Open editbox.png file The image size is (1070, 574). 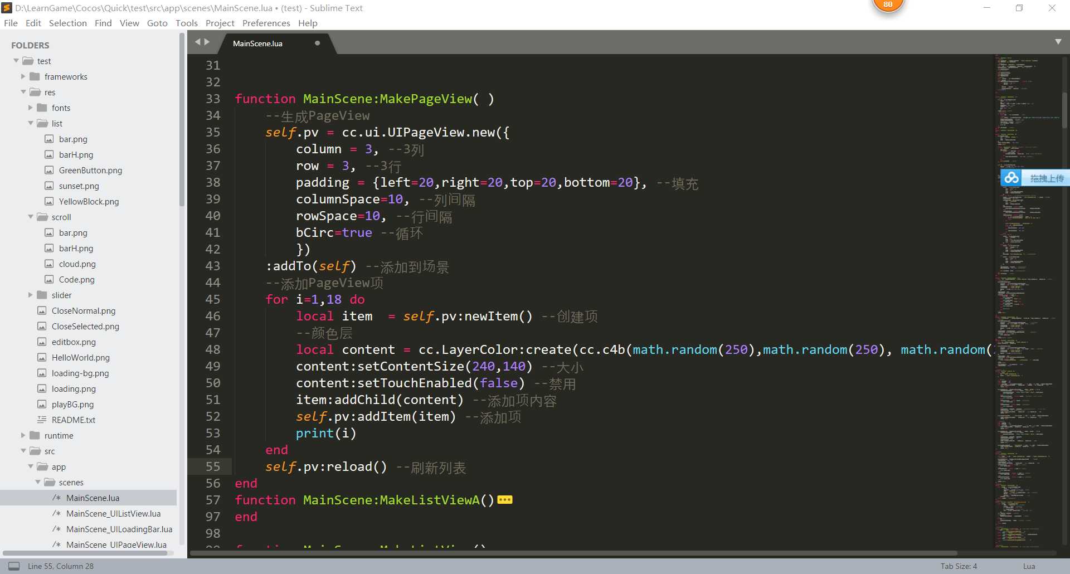(74, 342)
